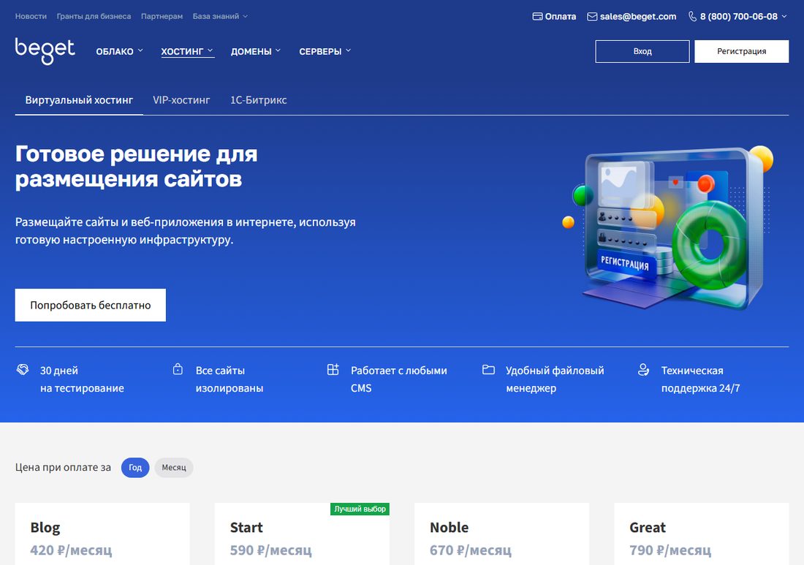Click the 420 ₽/месяц price
Image resolution: width=804 pixels, height=565 pixels.
point(72,550)
